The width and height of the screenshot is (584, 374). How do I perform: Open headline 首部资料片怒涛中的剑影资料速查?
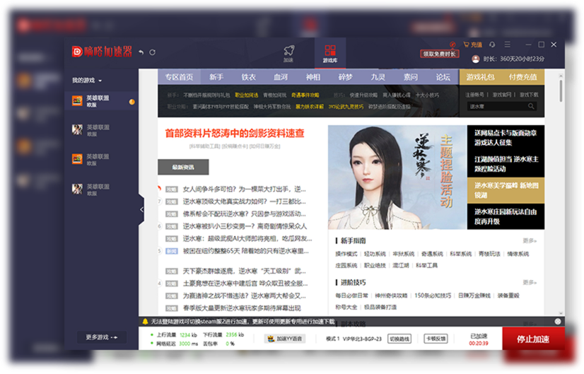235,134
